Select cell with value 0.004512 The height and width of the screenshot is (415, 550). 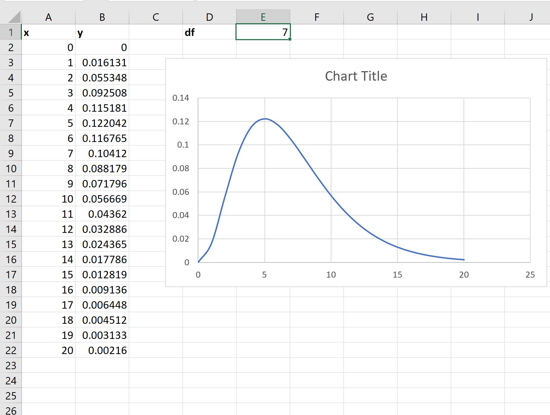click(x=102, y=320)
